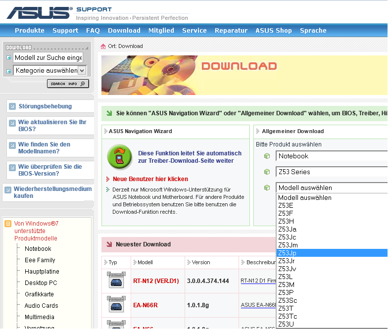388x332 pixels.
Task: Click the Search Info button
Action: point(68,84)
